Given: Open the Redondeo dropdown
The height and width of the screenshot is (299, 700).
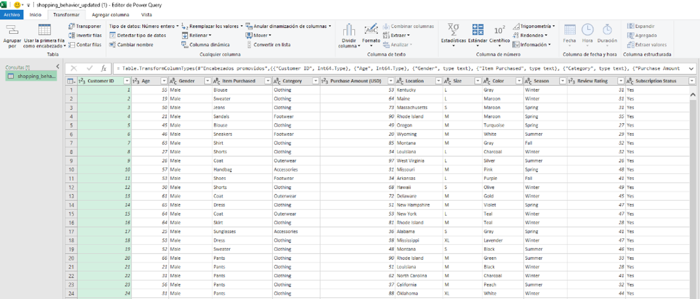Looking at the screenshot, I should 530,36.
